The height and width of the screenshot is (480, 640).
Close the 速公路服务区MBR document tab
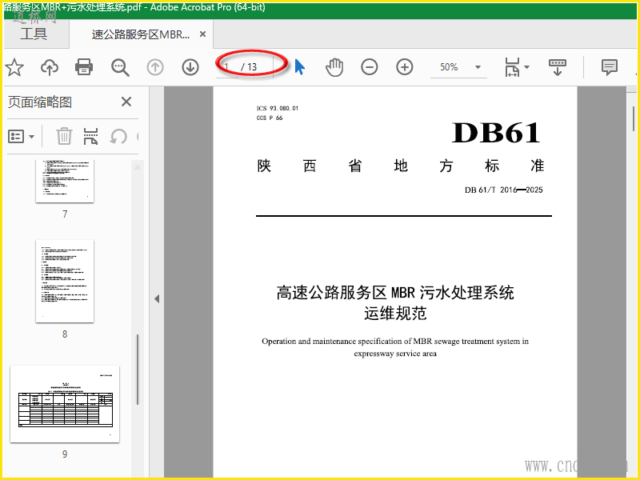point(202,34)
